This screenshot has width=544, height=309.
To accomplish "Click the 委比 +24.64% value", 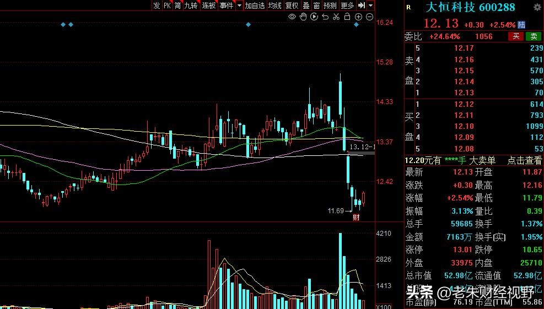I will [x=444, y=36].
